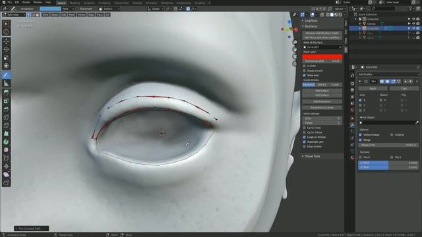The width and height of the screenshot is (422, 237).
Task: Open the Mesh of BSurface selector
Action: (322, 47)
